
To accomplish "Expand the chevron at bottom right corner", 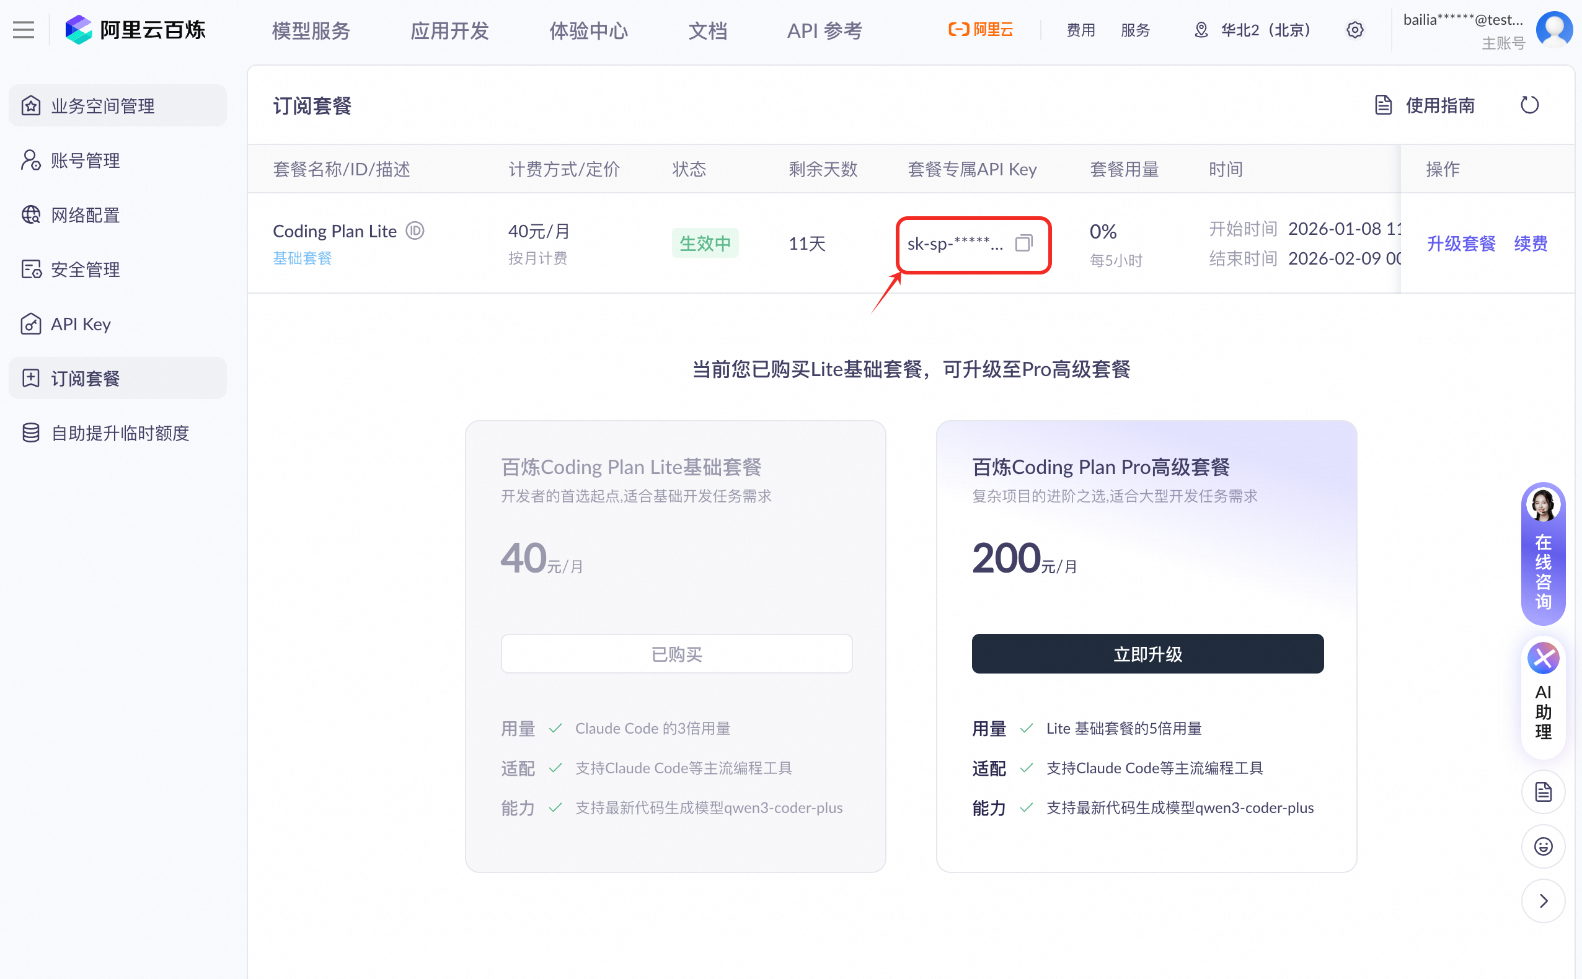I will (1542, 901).
